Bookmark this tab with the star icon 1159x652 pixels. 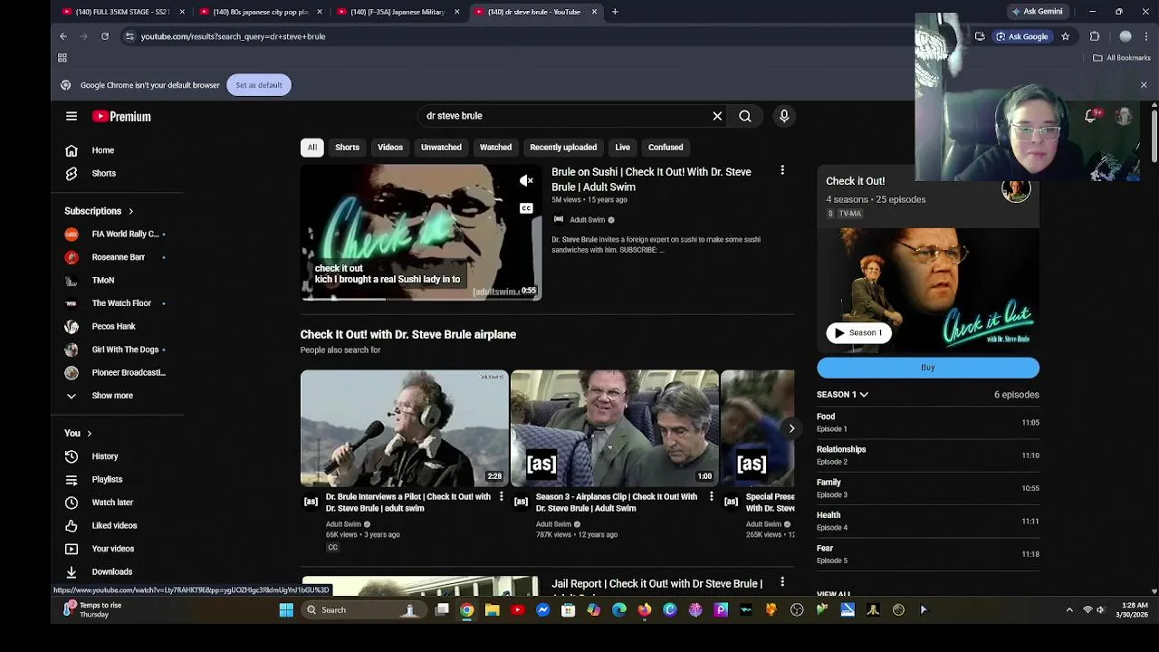coord(1065,36)
